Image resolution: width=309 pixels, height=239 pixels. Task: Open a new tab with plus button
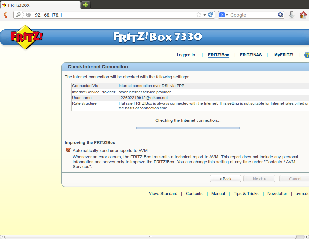86,5
